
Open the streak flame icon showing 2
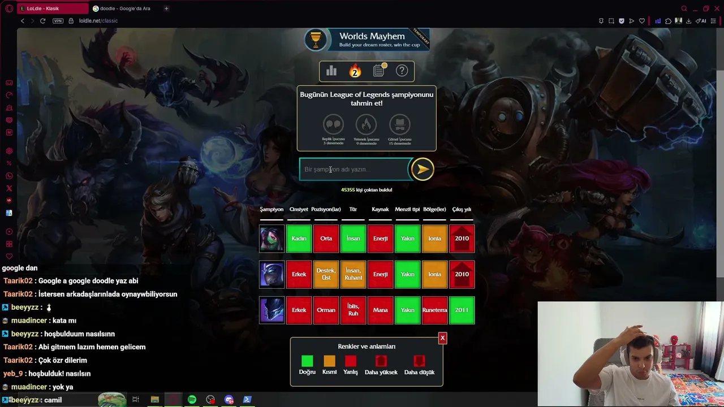pyautogui.click(x=355, y=71)
